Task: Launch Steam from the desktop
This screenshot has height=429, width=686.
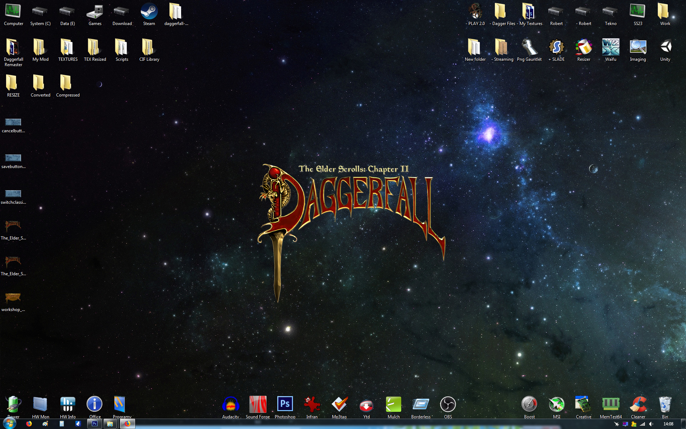Action: pos(149,15)
